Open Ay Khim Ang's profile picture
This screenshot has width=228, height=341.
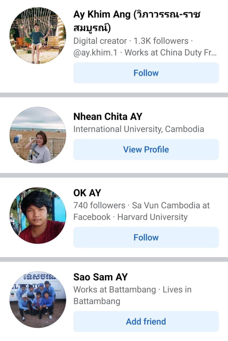click(38, 36)
